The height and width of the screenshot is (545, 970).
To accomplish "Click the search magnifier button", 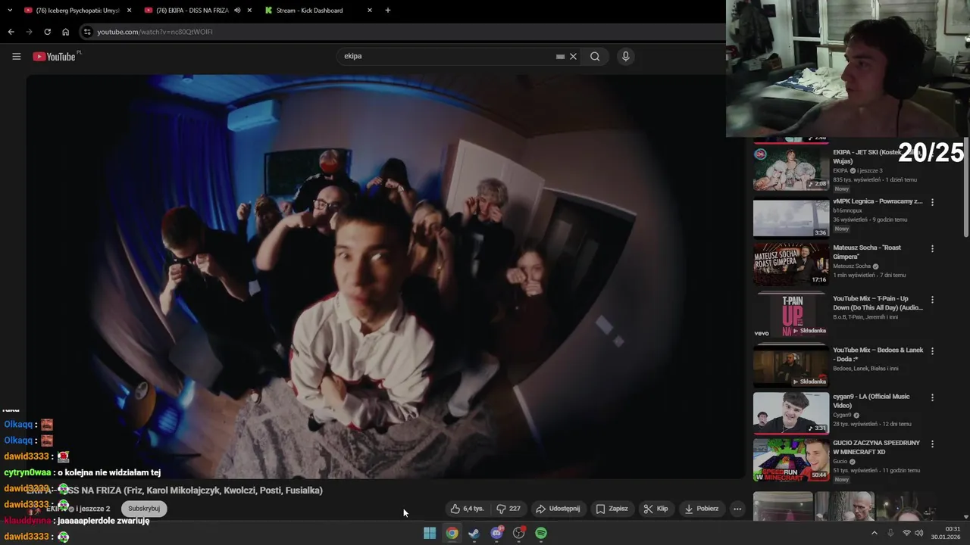I will tap(595, 56).
